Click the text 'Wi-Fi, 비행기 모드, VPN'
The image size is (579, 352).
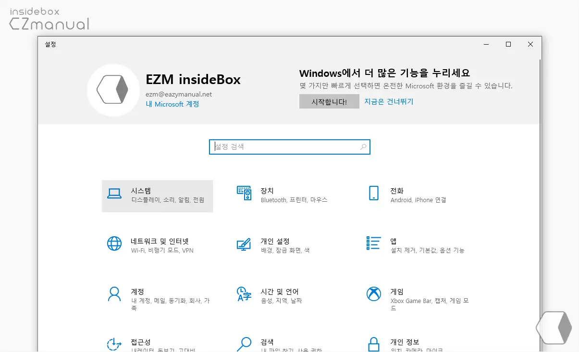[162, 250]
